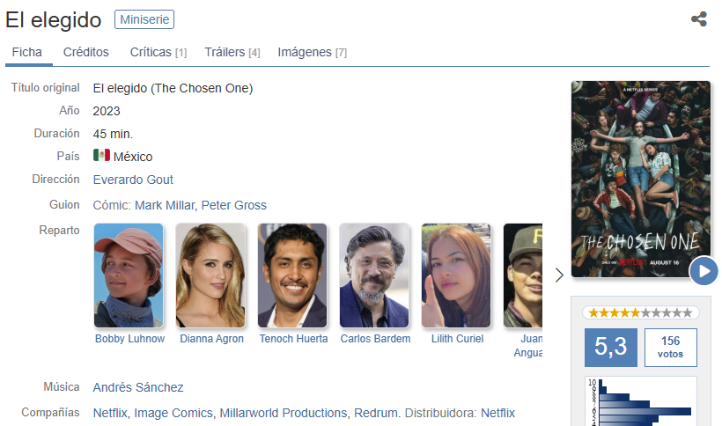
Task: Show more cast with the right chevron
Action: [x=559, y=275]
